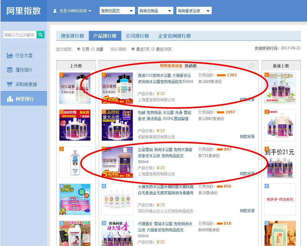Open 属性细分 menu text in sidebar
The image size is (307, 246).
point(24,70)
